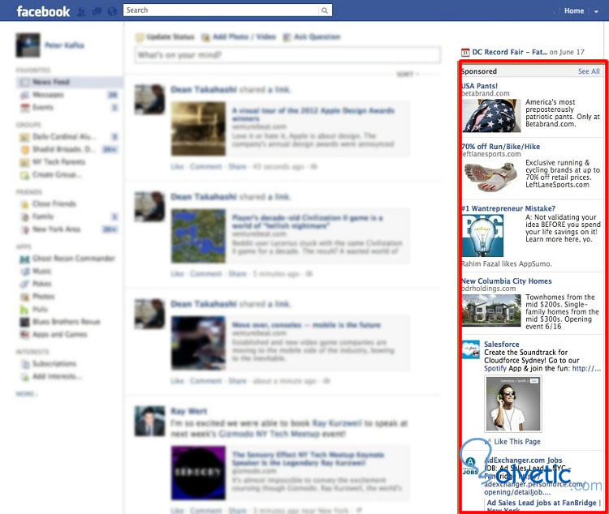
Task: Click the Photos app icon
Action: click(x=25, y=297)
